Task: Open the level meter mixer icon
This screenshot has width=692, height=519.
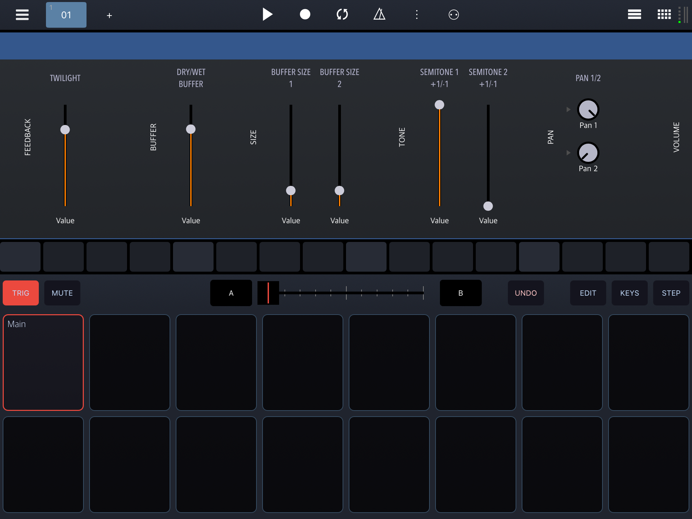Action: click(683, 15)
